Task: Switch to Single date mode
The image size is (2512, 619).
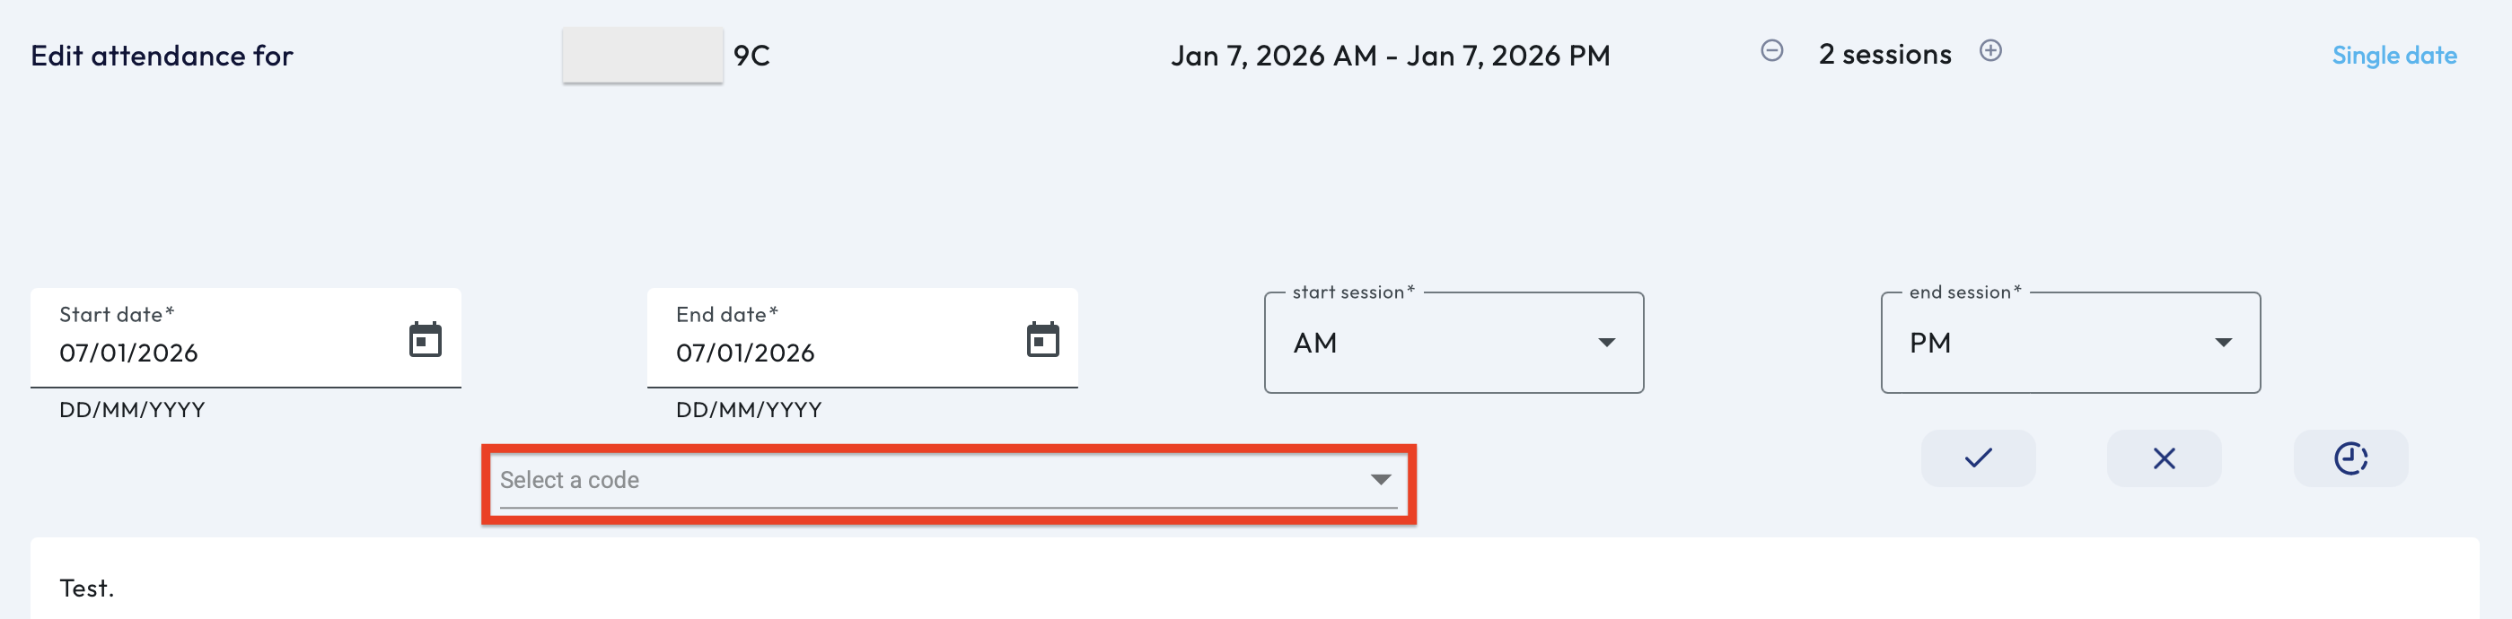Action: pos(2393,56)
